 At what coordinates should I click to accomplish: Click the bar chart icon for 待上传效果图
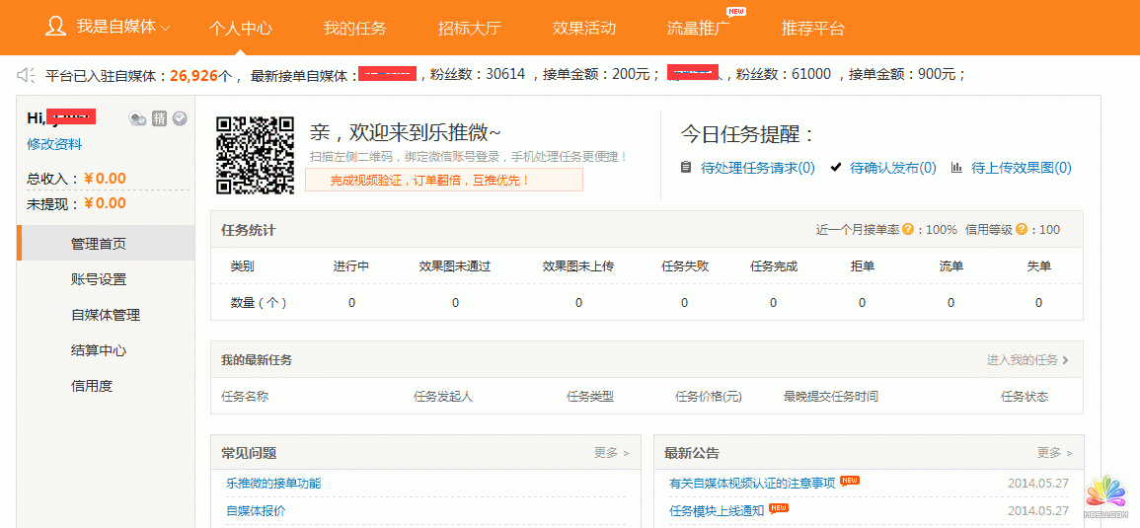tap(956, 168)
